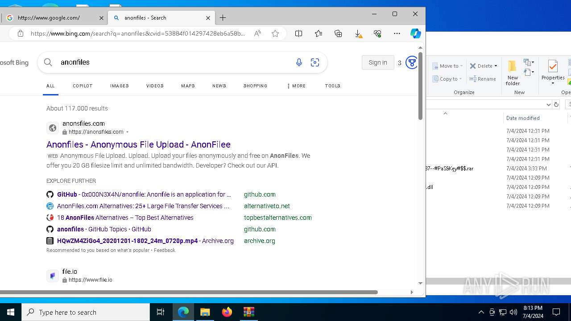Open Edge Settings and more ellipsis
Screen dimensions: 571x321
tap(397, 33)
